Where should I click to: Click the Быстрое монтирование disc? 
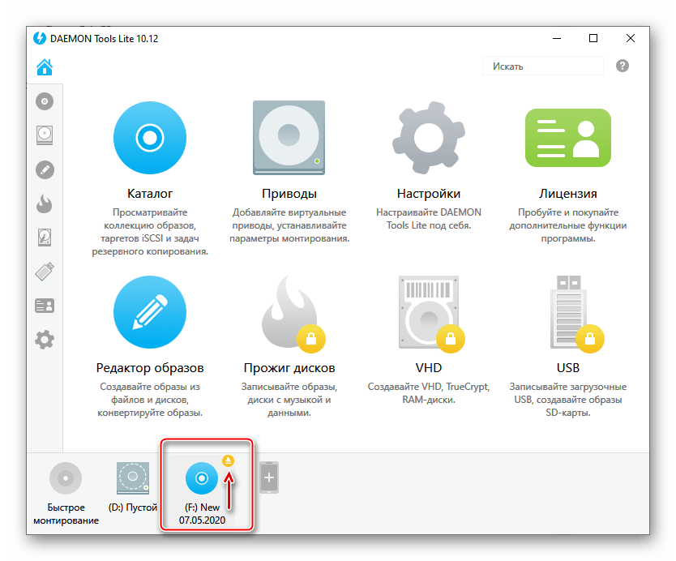[66, 478]
